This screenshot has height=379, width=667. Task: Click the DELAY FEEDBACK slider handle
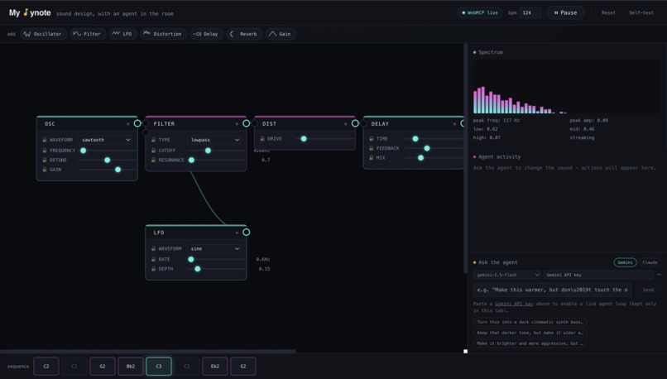click(x=427, y=148)
